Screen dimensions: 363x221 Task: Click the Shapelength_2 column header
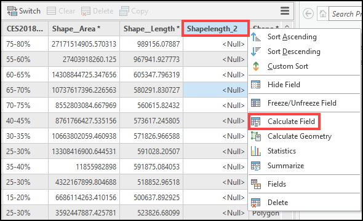point(215,29)
